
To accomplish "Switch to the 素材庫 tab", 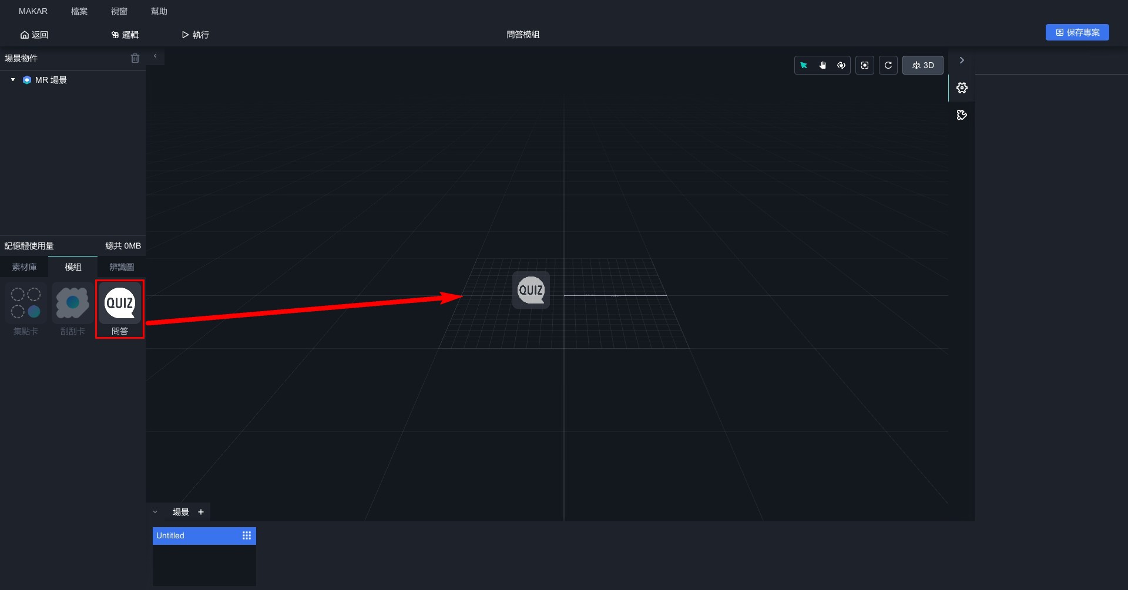I will pos(24,267).
